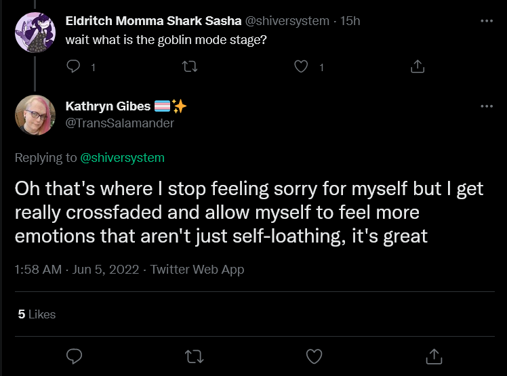Open the Twitter Web App source link
507x376 pixels.
(x=197, y=270)
